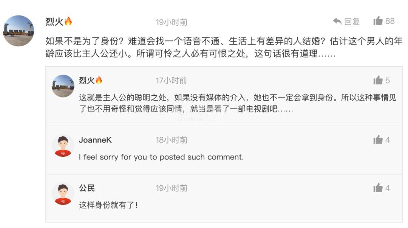
Task: Click the 这样身份就有了 comment text
Action: (108, 205)
